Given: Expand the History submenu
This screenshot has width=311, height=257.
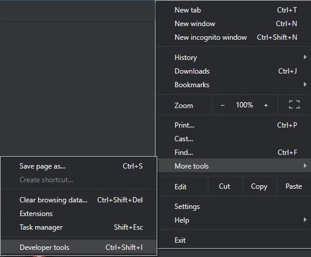Looking at the screenshot, I should click(x=233, y=58).
